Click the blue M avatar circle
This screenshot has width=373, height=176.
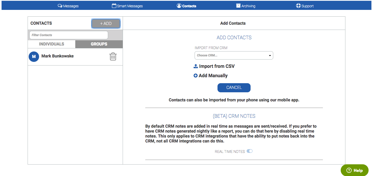point(34,56)
